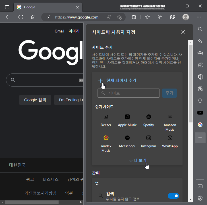Viewport: 207px width, 205px height.
Task: Open the tab actions menu icon
Action: (x=7, y=7)
